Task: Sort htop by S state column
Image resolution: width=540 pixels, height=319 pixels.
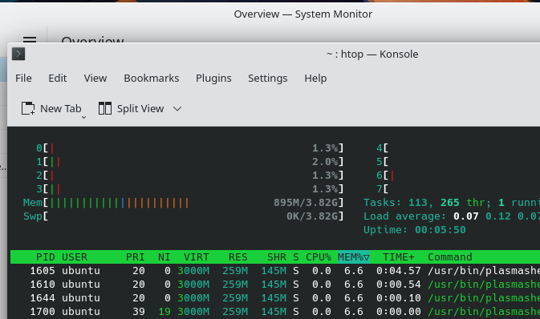Action: [296, 257]
